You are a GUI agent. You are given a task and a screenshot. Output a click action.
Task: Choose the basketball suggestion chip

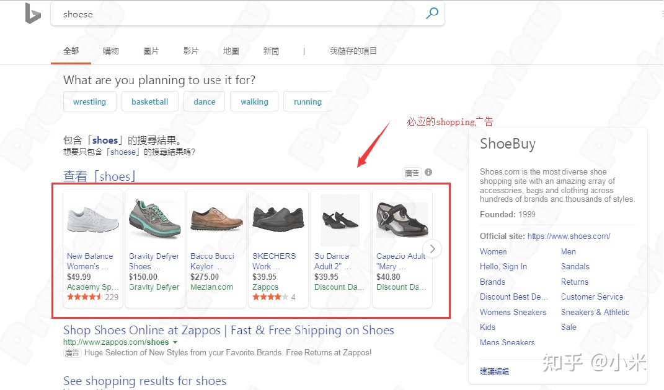(x=149, y=102)
